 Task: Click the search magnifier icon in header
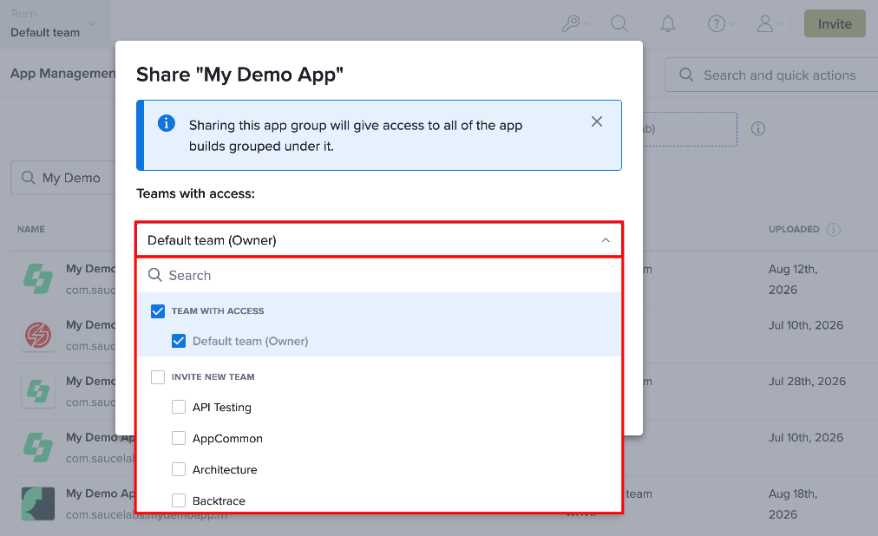pyautogui.click(x=619, y=23)
